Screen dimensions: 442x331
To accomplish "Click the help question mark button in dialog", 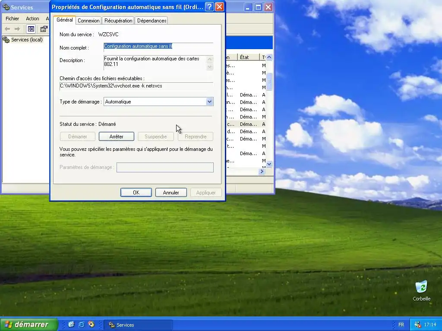I will click(x=209, y=7).
